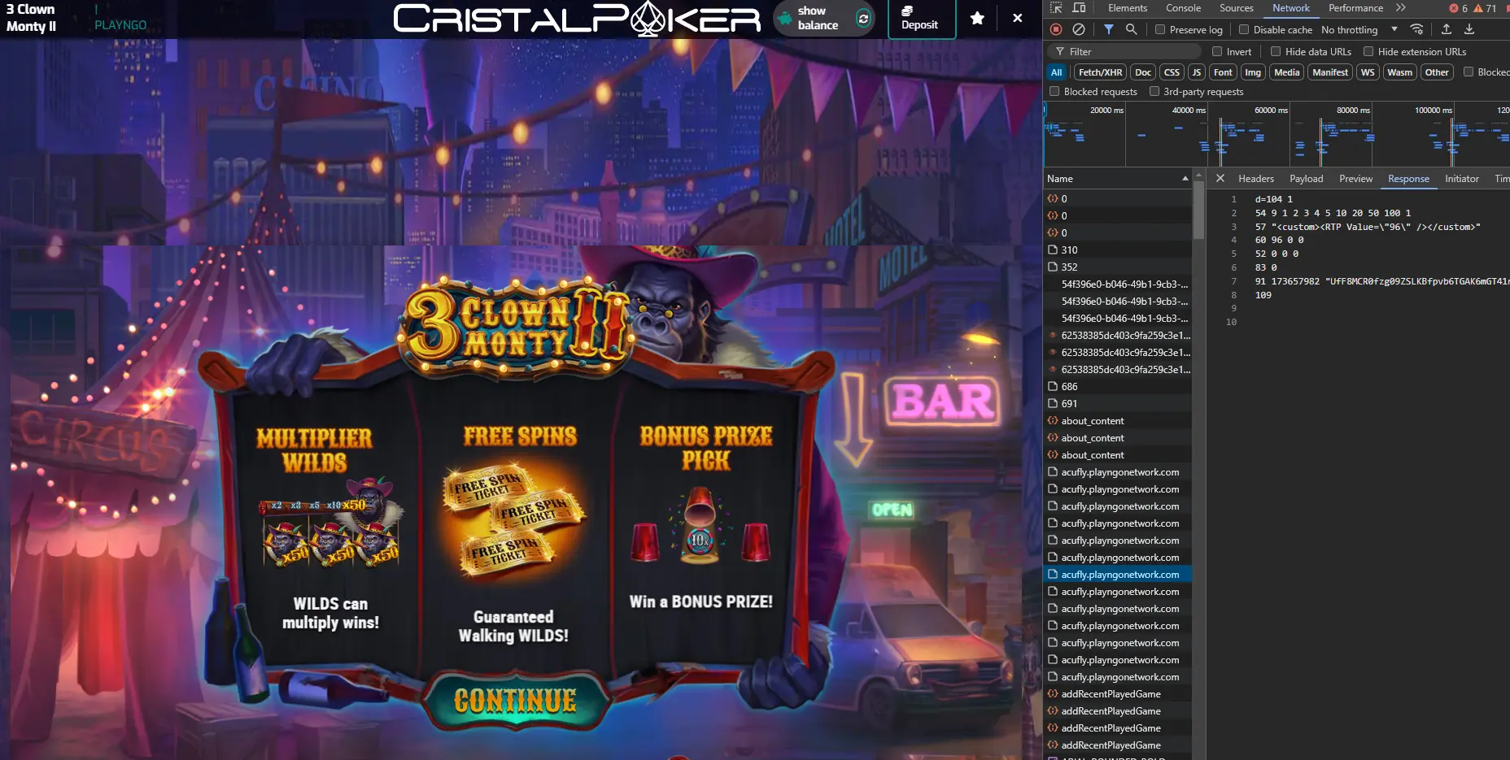Sort by Name column arrow

point(1185,178)
